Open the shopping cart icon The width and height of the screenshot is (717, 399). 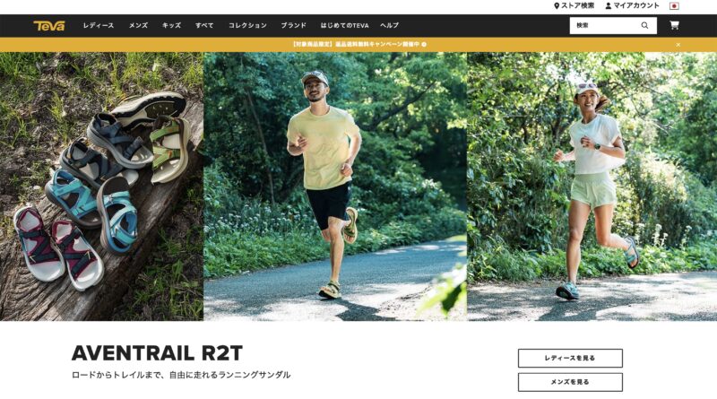tap(674, 25)
